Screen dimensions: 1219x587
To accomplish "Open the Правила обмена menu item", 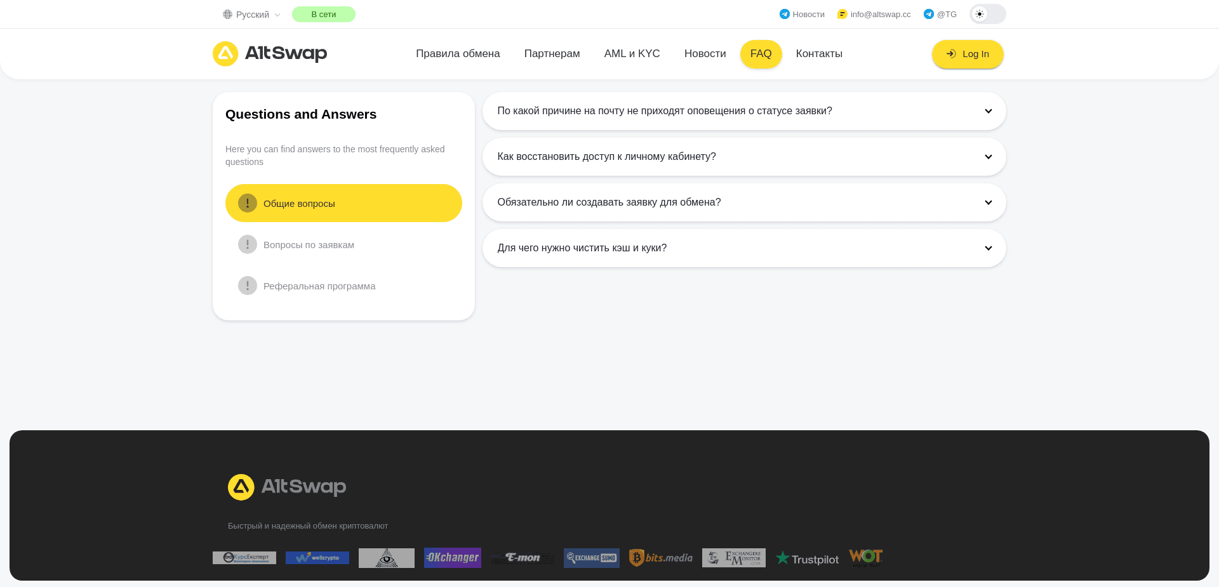I will pos(458,54).
